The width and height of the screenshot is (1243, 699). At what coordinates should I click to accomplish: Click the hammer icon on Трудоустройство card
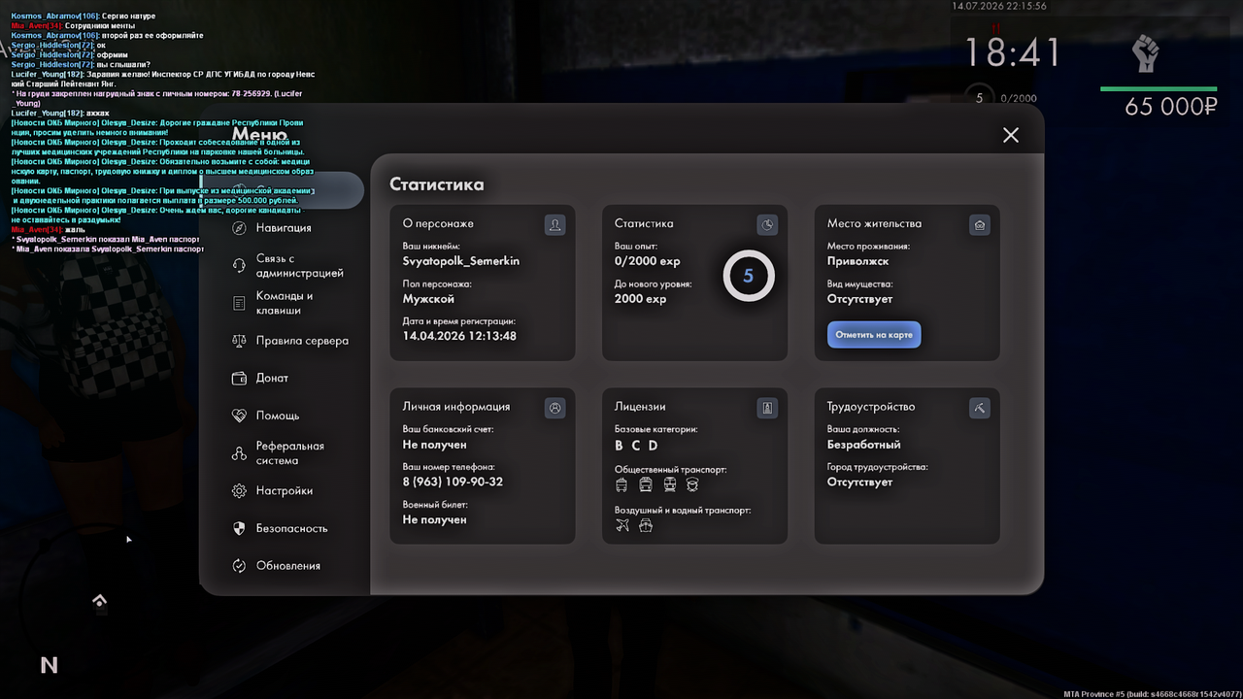pyautogui.click(x=980, y=409)
